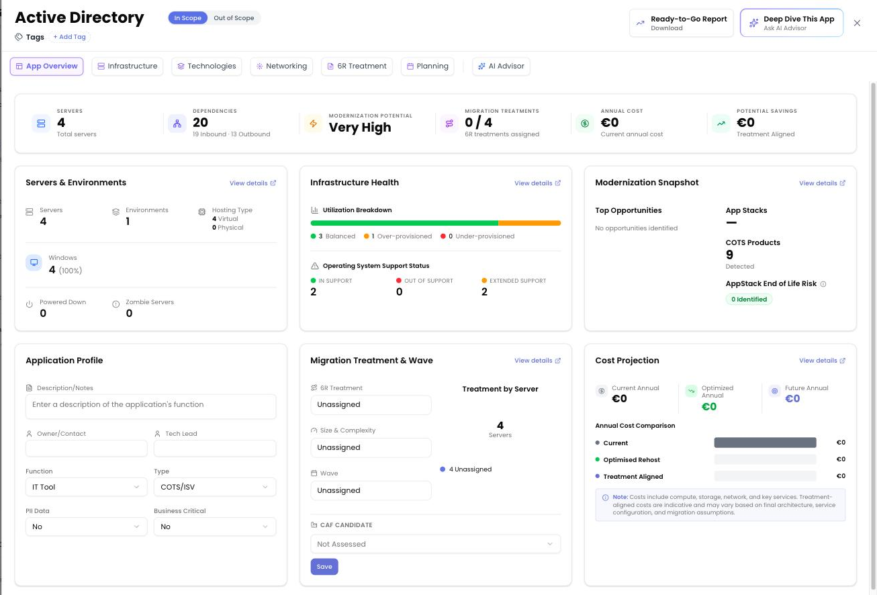Open the Function dropdown showing IT Tool

pyautogui.click(x=86, y=487)
